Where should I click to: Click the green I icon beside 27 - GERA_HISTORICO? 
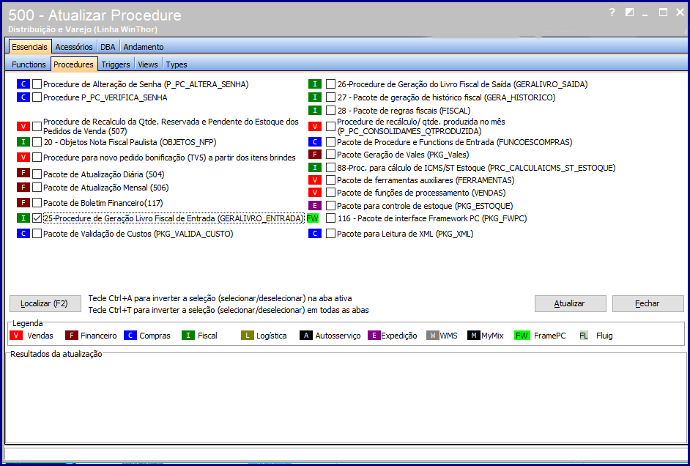[315, 97]
